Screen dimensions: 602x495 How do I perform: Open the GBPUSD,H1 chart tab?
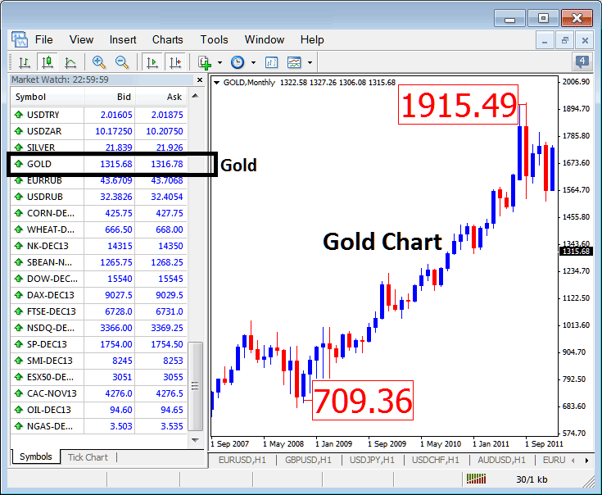point(308,460)
